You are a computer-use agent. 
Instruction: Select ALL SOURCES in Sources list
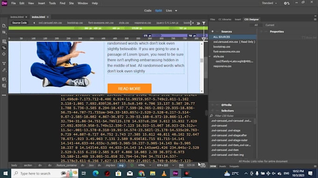(232, 37)
